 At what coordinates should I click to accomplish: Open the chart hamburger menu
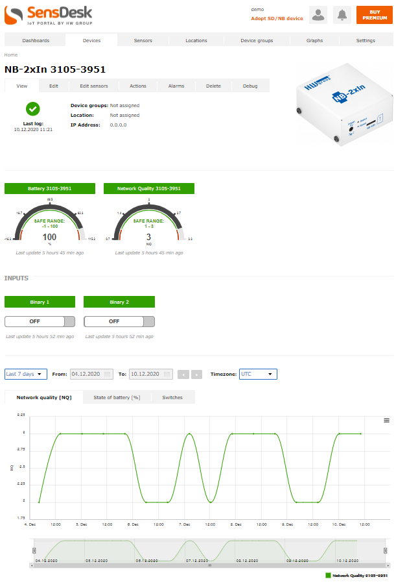[386, 421]
